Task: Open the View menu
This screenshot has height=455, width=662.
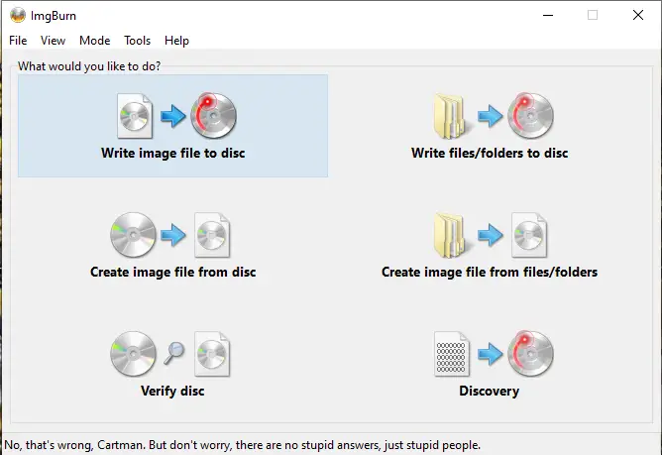Action: tap(53, 41)
